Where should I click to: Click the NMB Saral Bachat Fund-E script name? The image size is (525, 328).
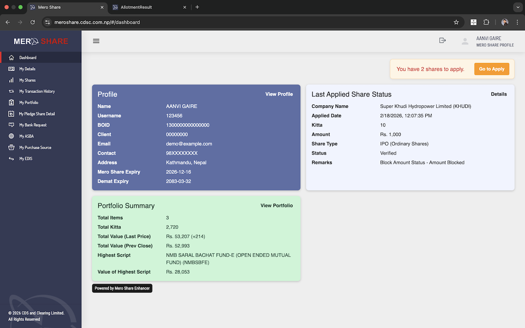click(228, 259)
